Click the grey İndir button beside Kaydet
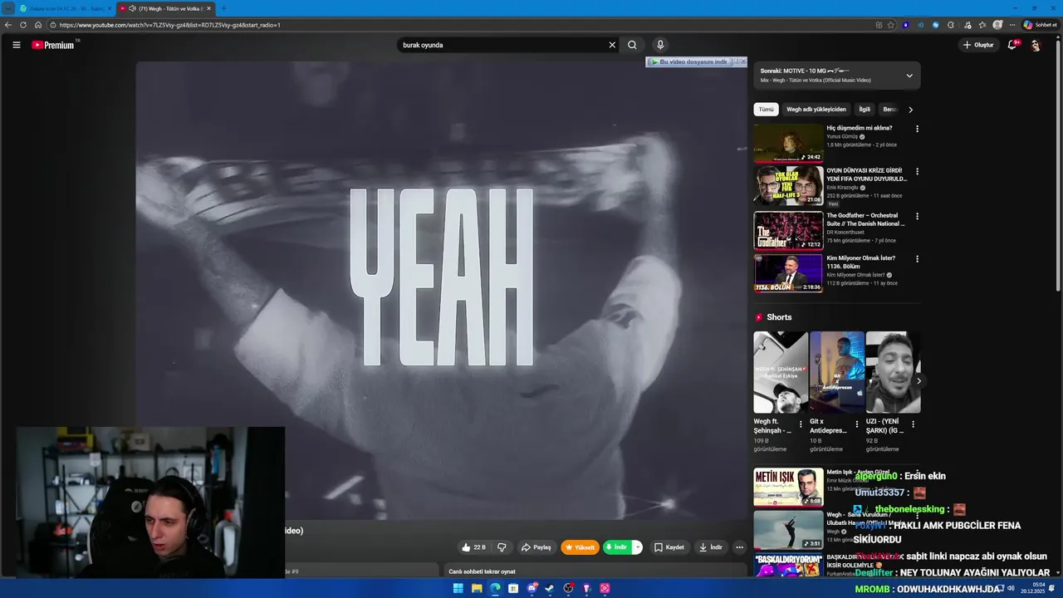 click(711, 547)
